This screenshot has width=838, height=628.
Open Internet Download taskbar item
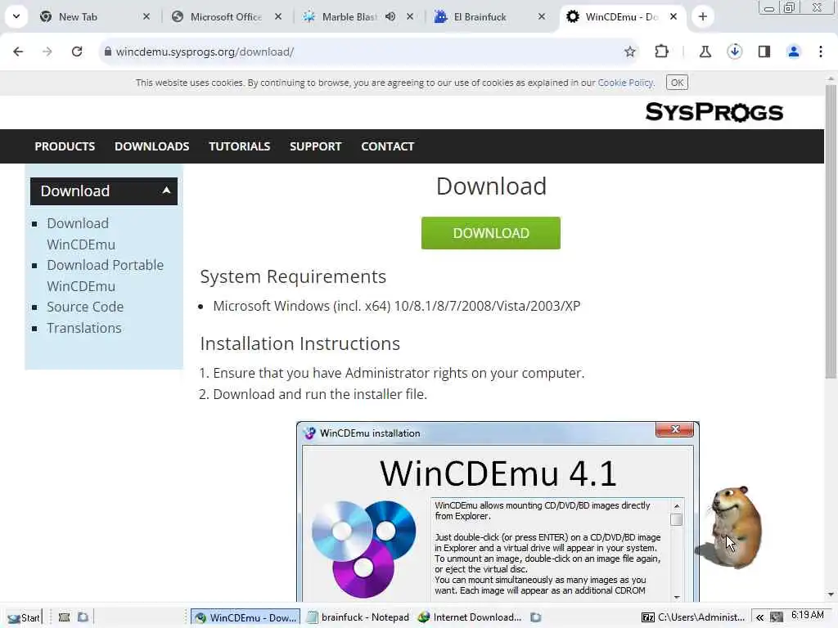coord(470,617)
